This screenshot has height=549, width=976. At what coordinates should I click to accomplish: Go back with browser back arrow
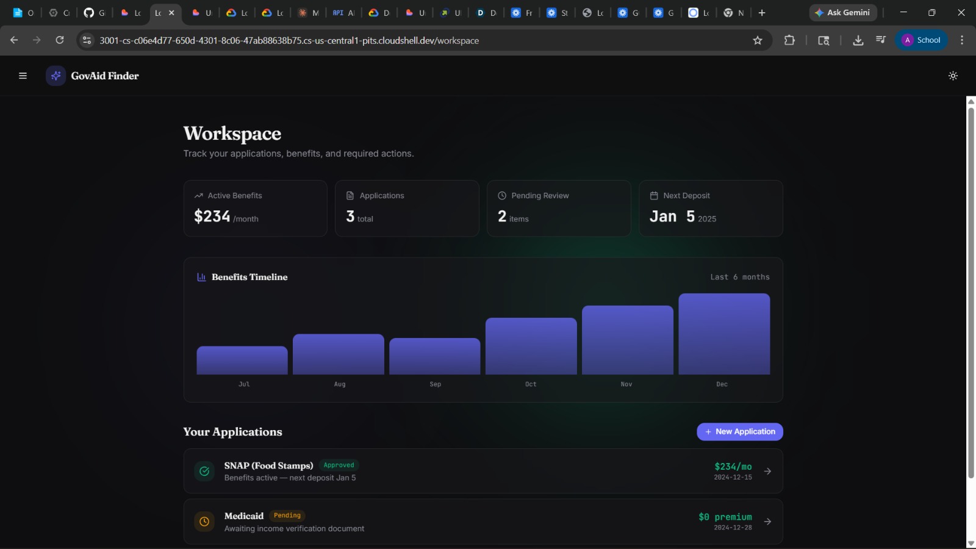pos(14,40)
